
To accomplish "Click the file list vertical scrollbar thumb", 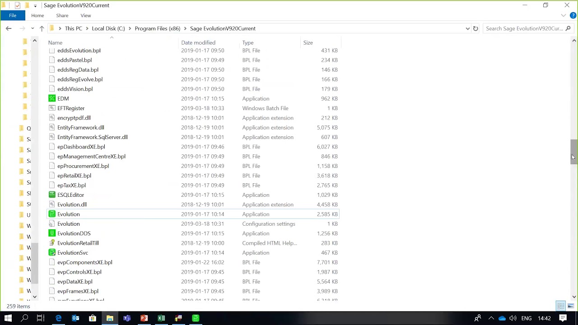I will point(573,152).
